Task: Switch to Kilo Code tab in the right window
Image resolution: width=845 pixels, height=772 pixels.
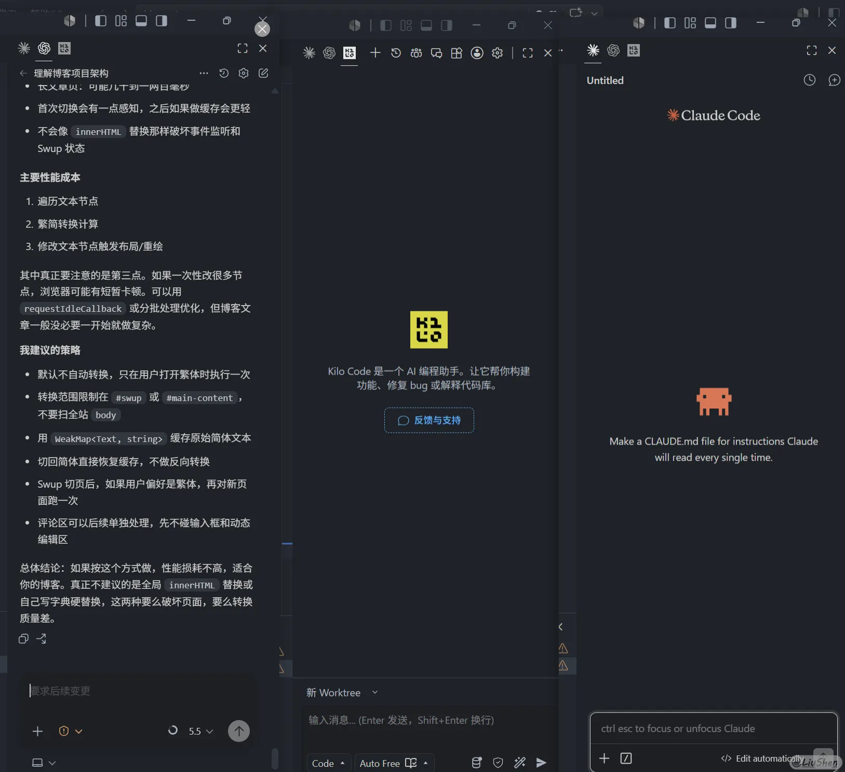Action: (x=634, y=50)
